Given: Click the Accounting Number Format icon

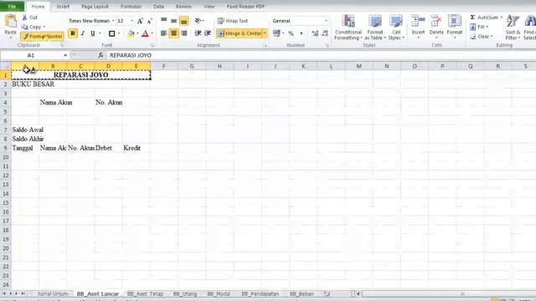Looking at the screenshot, I should tap(276, 33).
